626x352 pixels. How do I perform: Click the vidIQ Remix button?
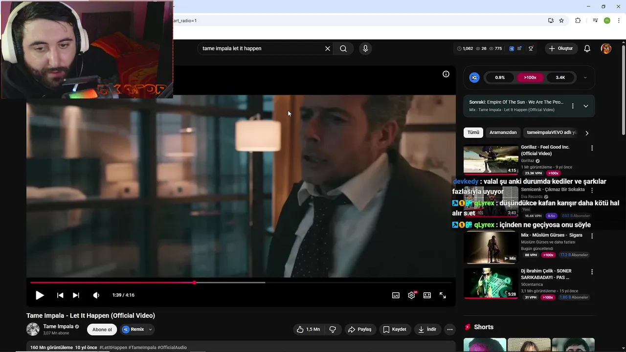pos(133,330)
